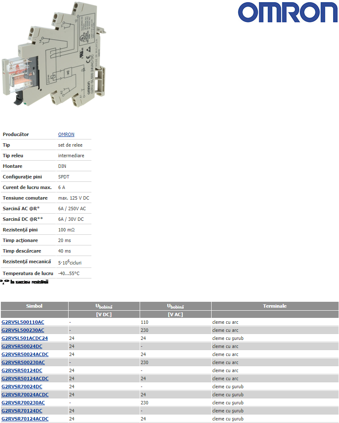Click 'cleme cu șurub' in G2RVSL501ACDC24 row
The image size is (339, 423).
click(228, 338)
